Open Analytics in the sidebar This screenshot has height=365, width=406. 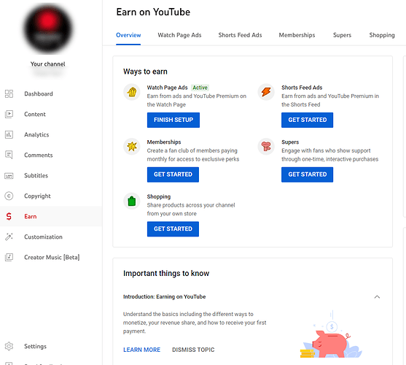[x=36, y=135]
